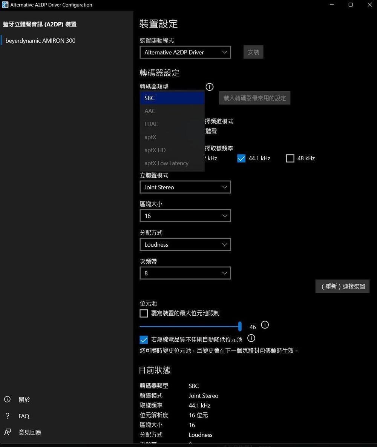Open the 立體聲模式 Joint Stereo dropdown

(x=185, y=187)
